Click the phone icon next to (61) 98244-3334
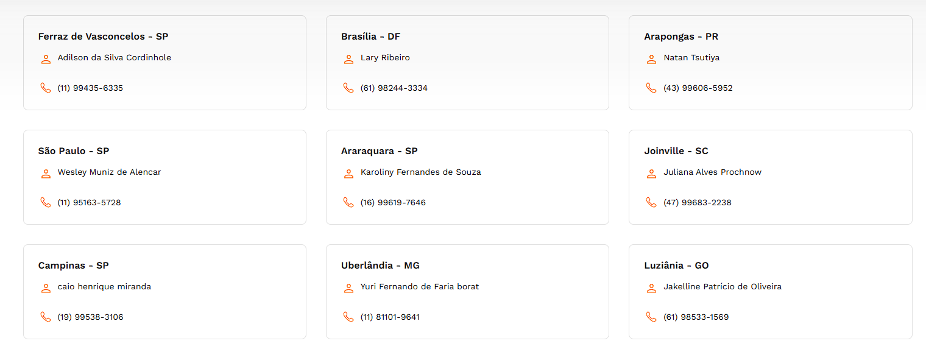The width and height of the screenshot is (926, 349). (348, 88)
